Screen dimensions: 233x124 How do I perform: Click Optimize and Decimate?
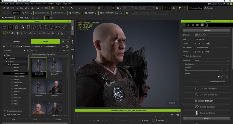click(x=206, y=113)
